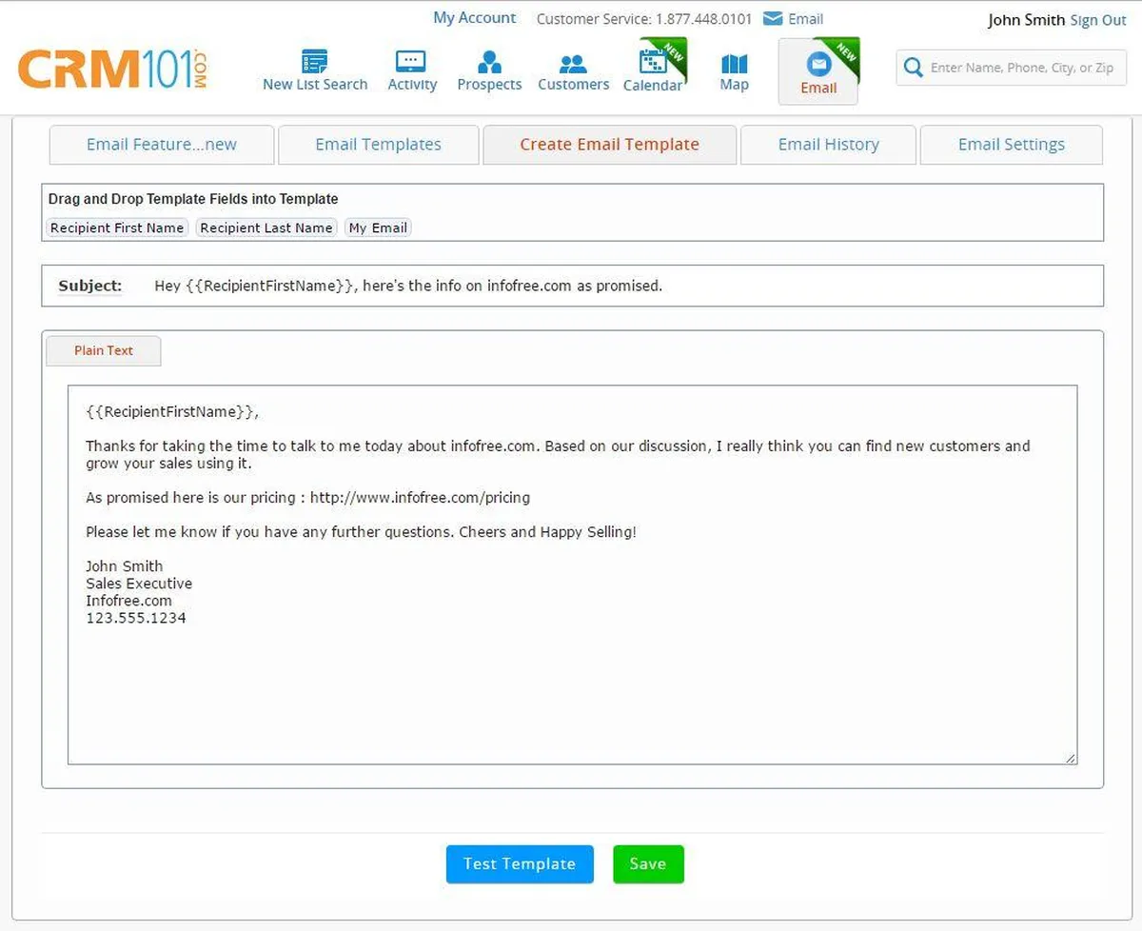
Task: Focus the Name, Phone, City, or Zip search box
Action: tap(1011, 68)
